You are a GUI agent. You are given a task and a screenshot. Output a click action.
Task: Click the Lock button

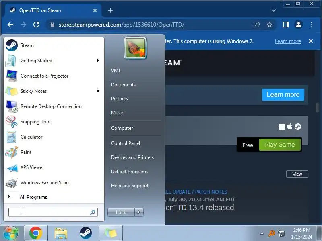[x=121, y=212]
